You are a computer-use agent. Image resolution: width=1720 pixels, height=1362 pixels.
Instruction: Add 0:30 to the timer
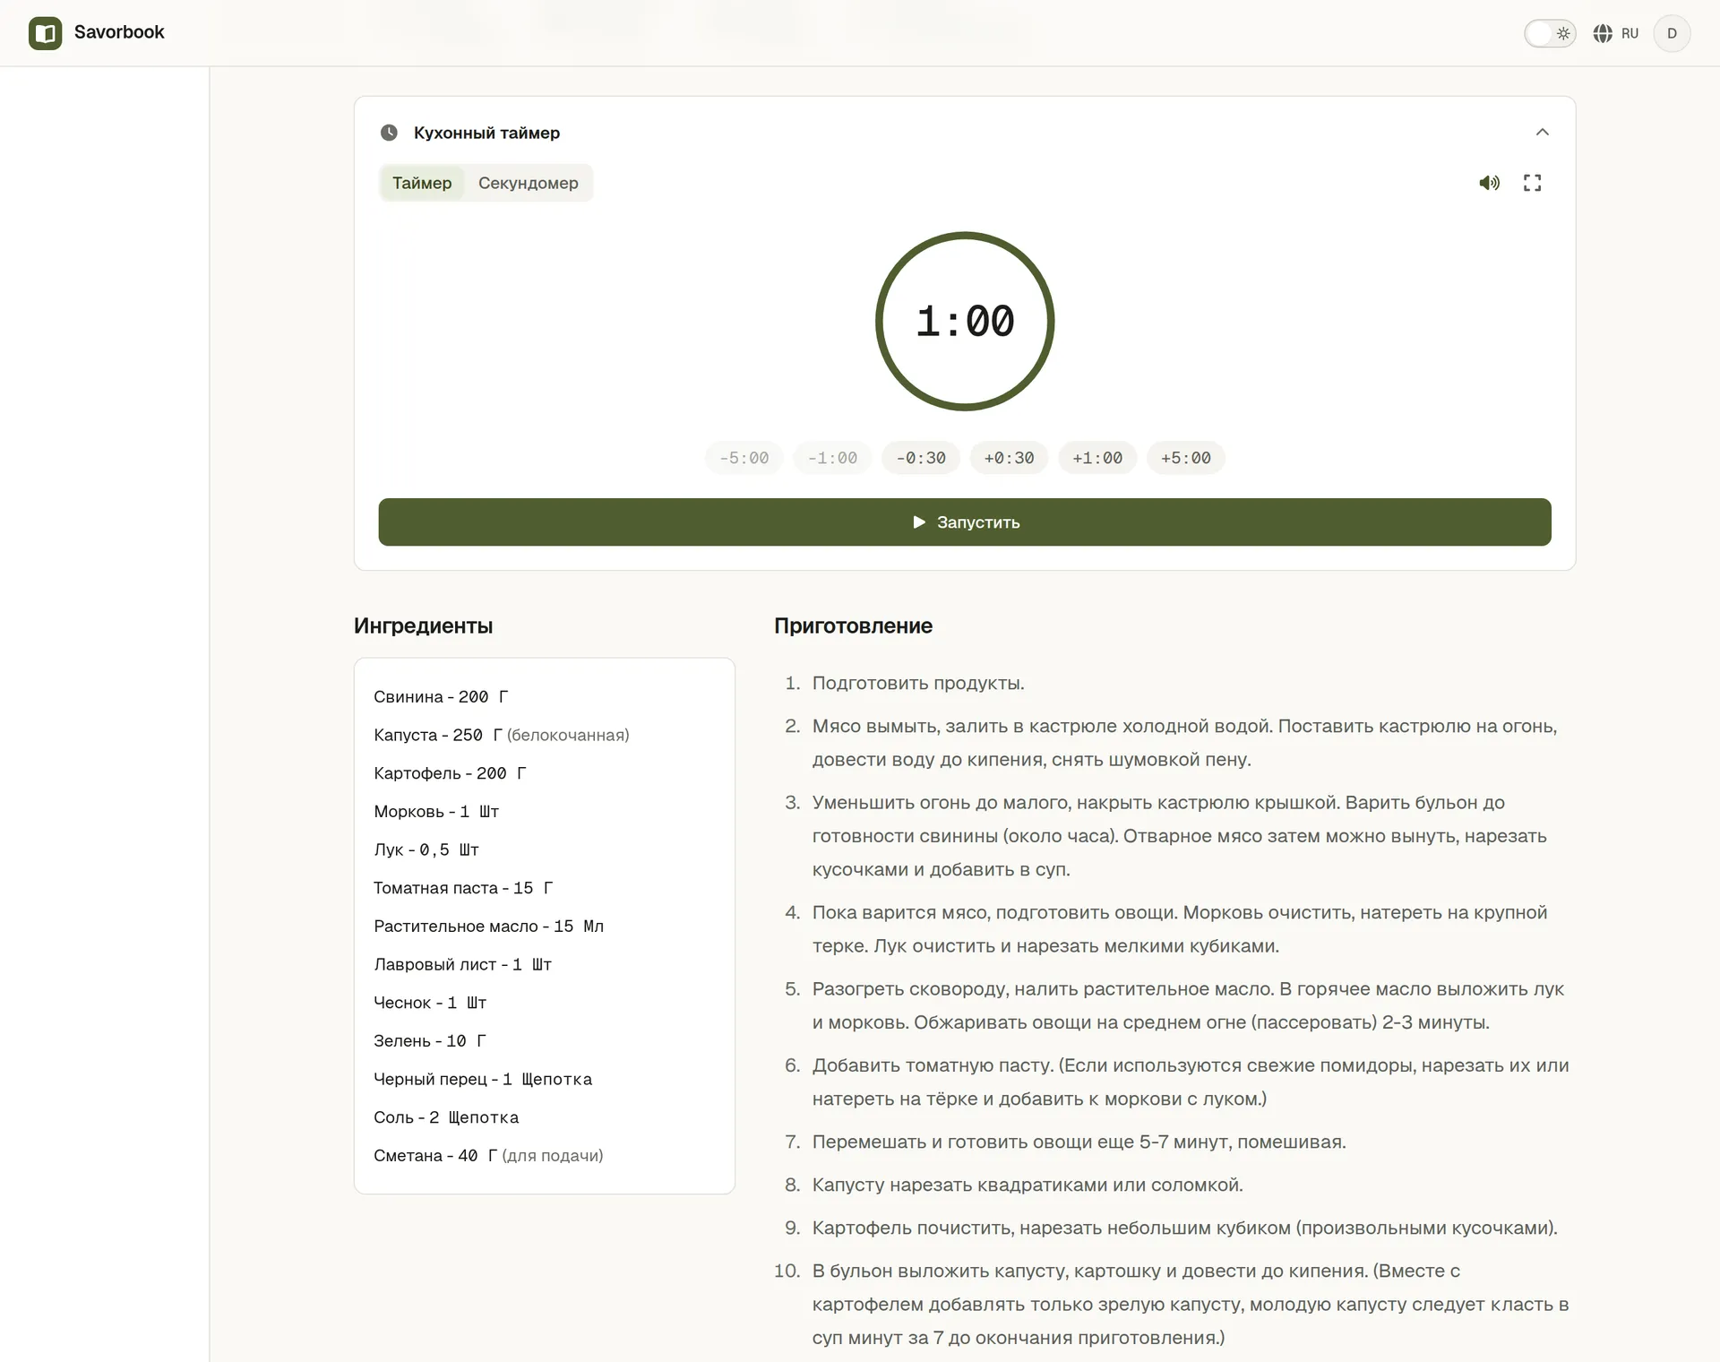pos(1009,458)
